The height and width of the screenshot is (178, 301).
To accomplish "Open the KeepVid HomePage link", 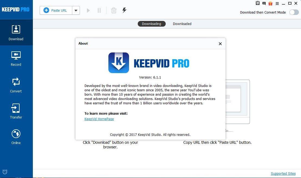I will click(99, 119).
